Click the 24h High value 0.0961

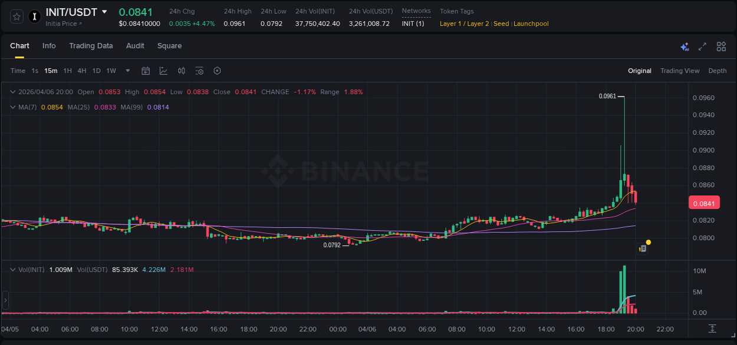tap(235, 24)
